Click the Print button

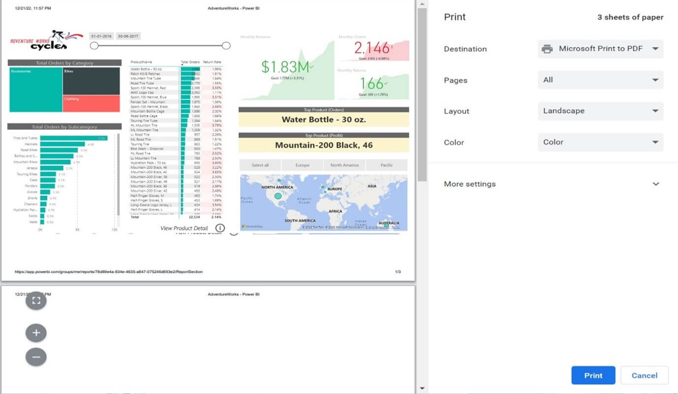[x=593, y=375]
